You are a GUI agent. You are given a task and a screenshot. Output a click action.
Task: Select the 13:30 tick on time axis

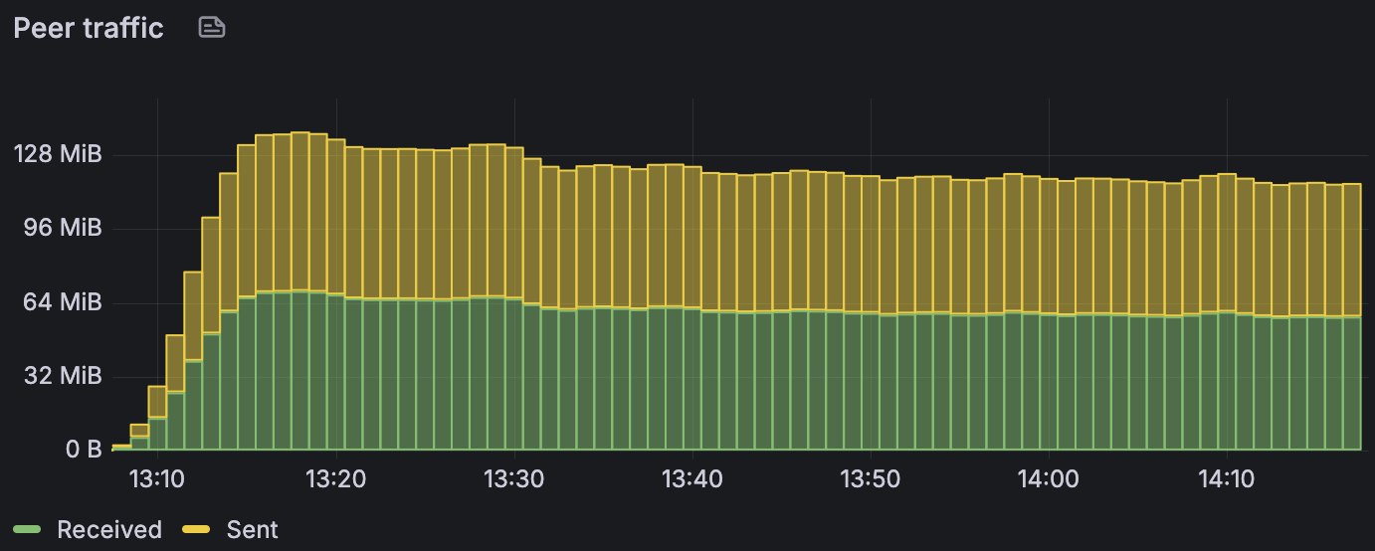(514, 478)
